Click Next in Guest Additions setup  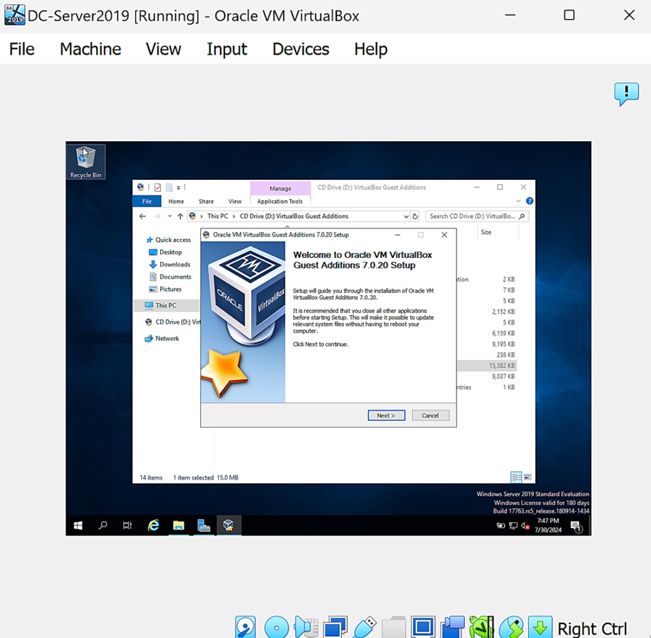click(386, 415)
